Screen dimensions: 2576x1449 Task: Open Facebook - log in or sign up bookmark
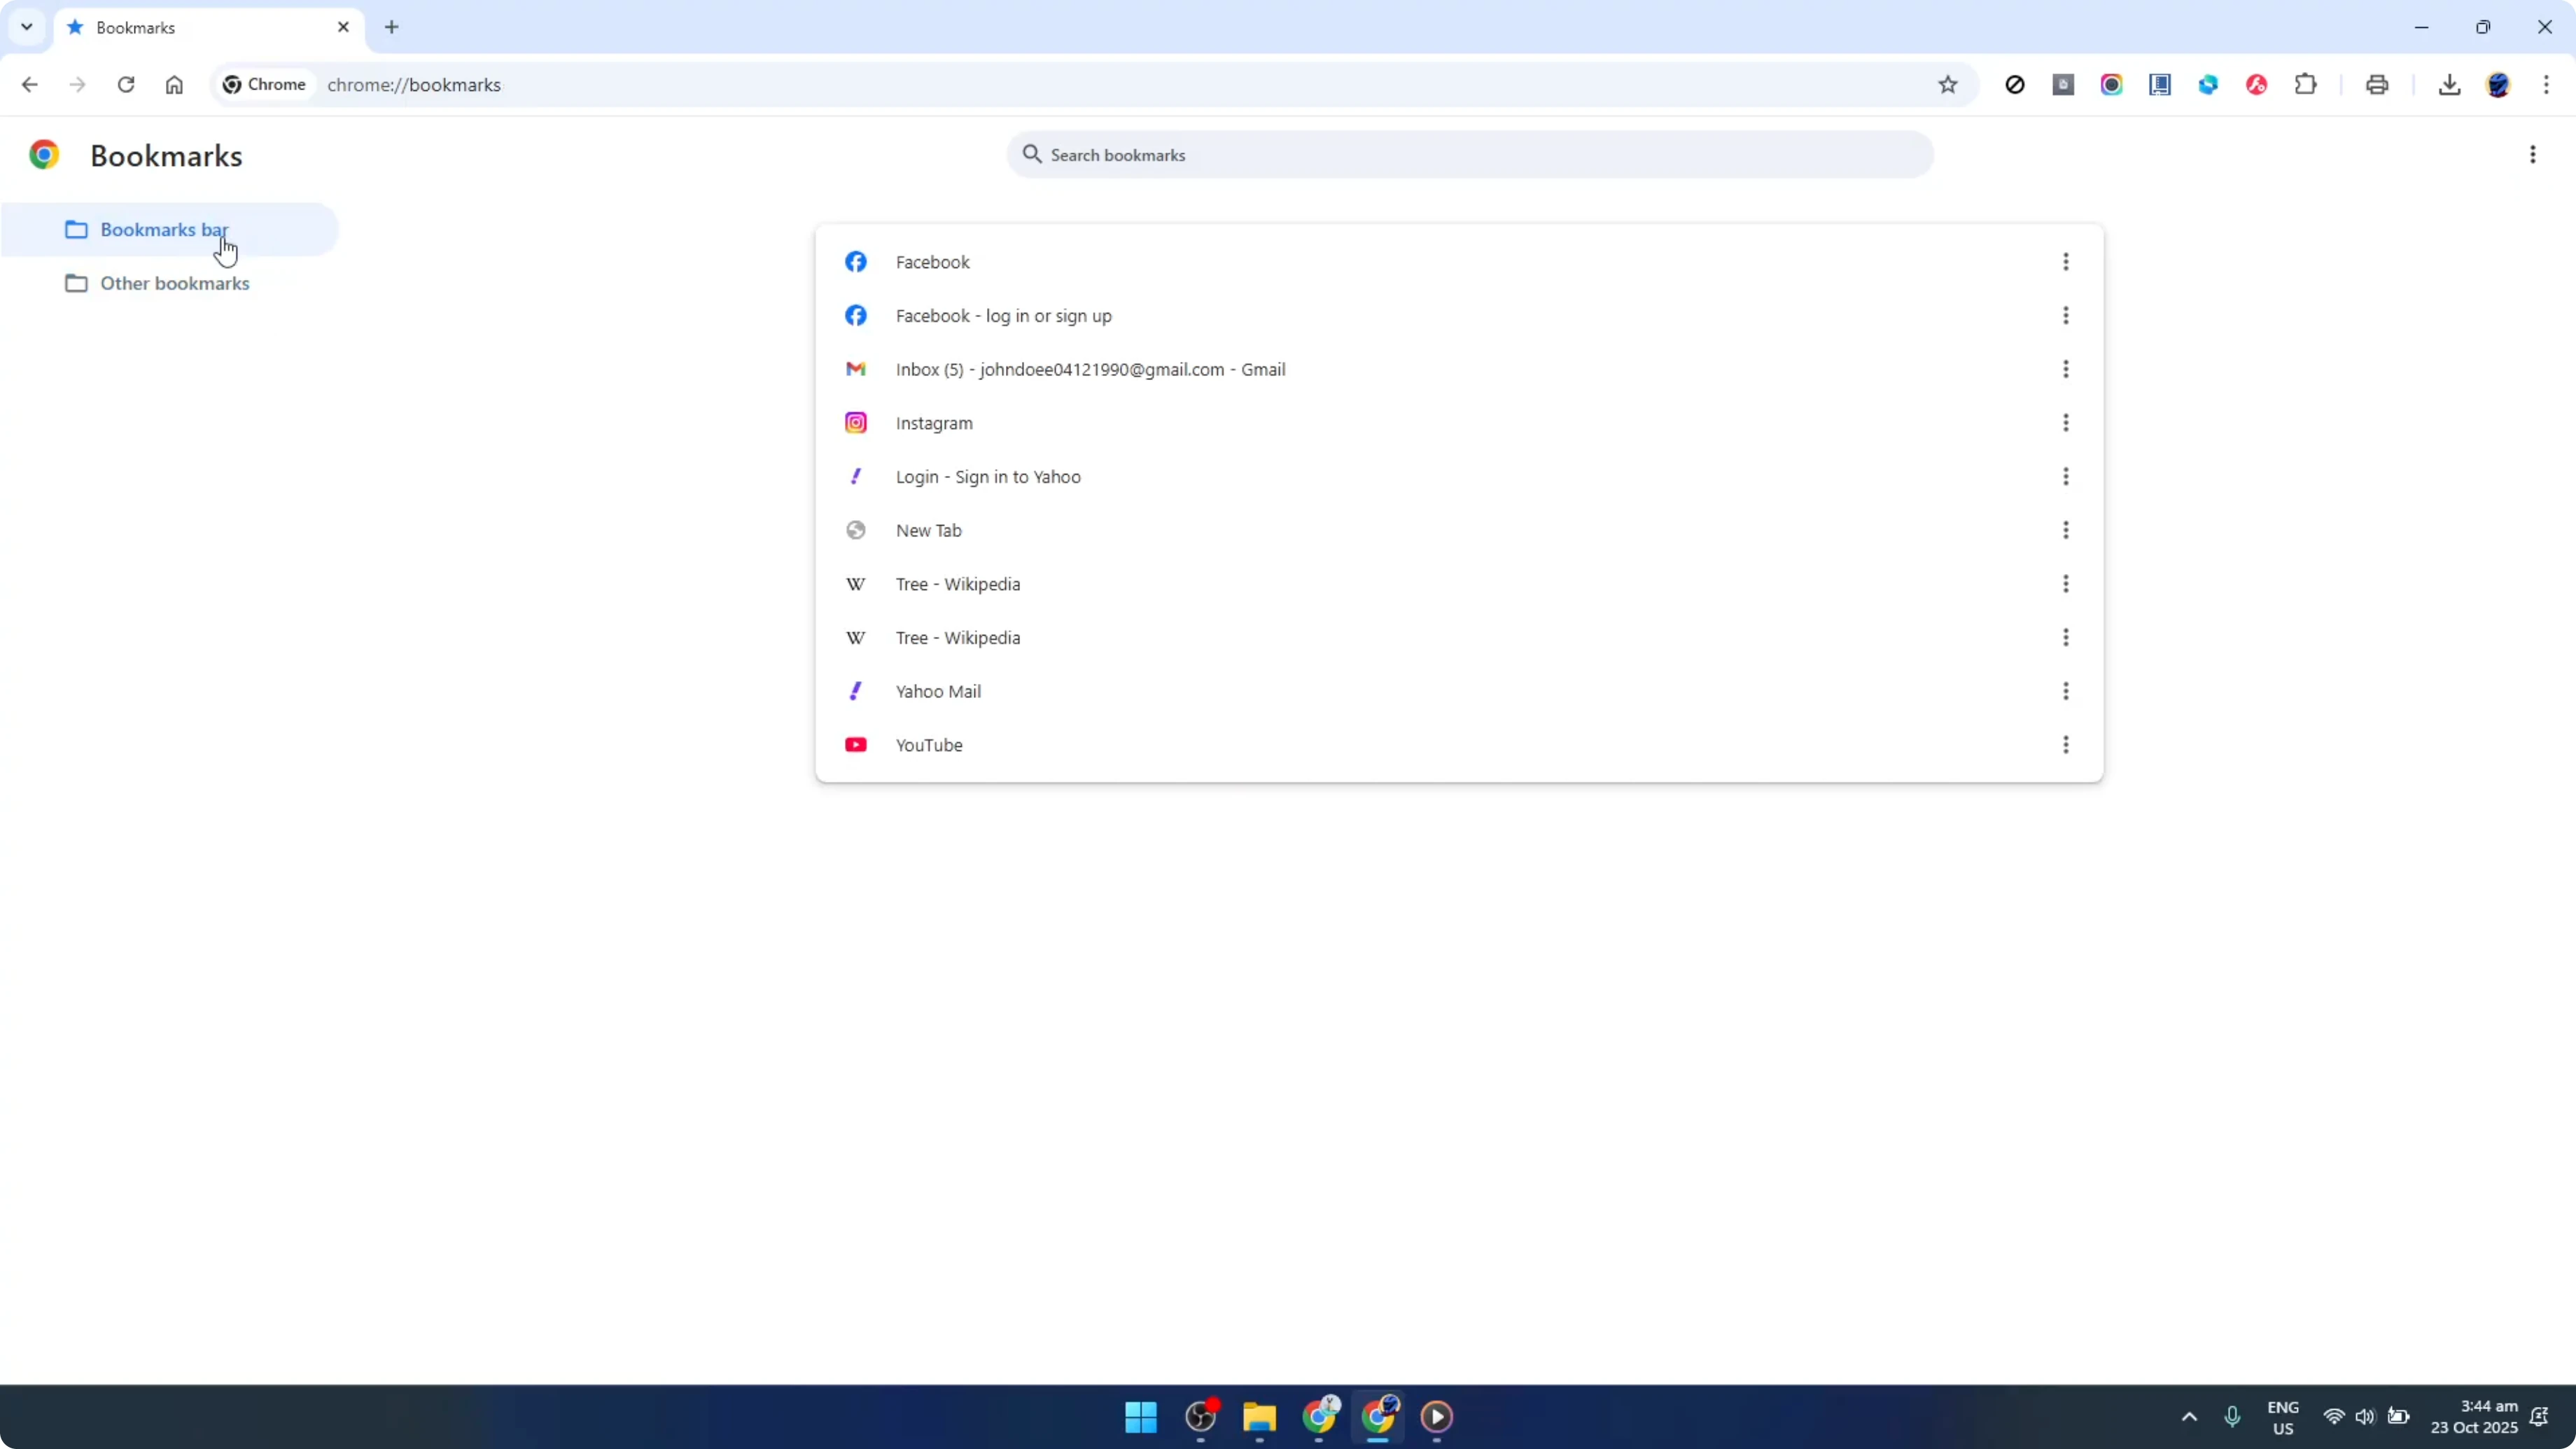[1459, 316]
